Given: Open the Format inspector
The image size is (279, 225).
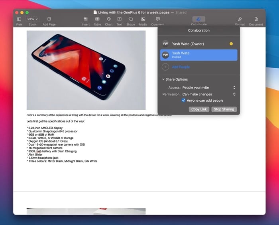Looking at the screenshot, I should (240, 19).
